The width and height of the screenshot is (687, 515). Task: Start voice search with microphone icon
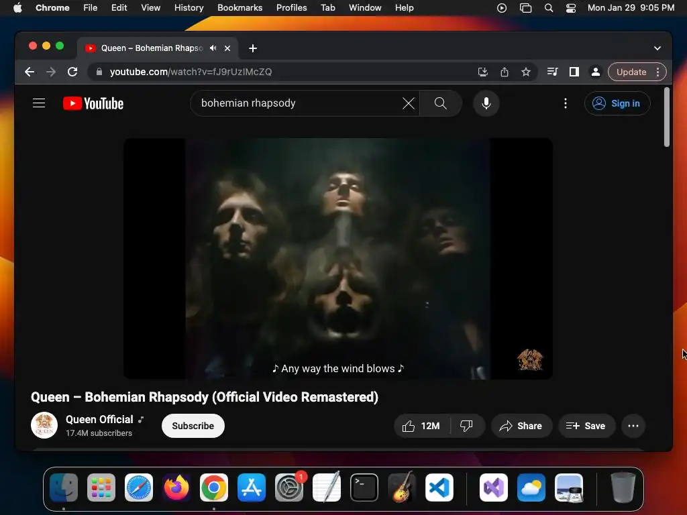click(486, 103)
